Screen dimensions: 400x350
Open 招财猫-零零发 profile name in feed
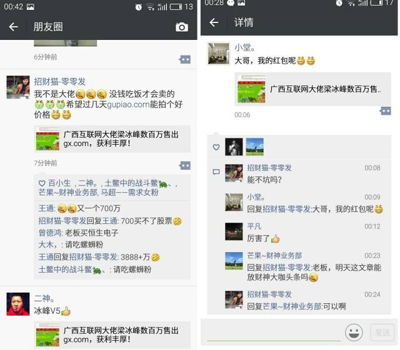60,82
